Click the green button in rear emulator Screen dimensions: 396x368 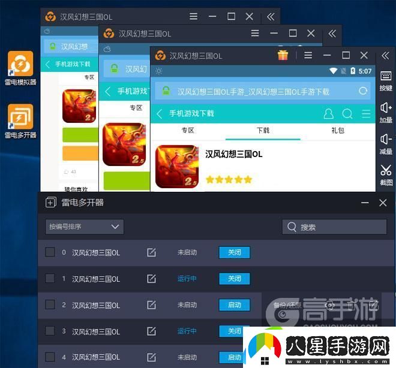pyautogui.click(x=80, y=135)
